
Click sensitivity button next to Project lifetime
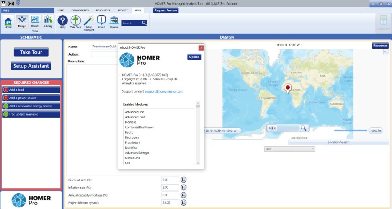(183, 202)
